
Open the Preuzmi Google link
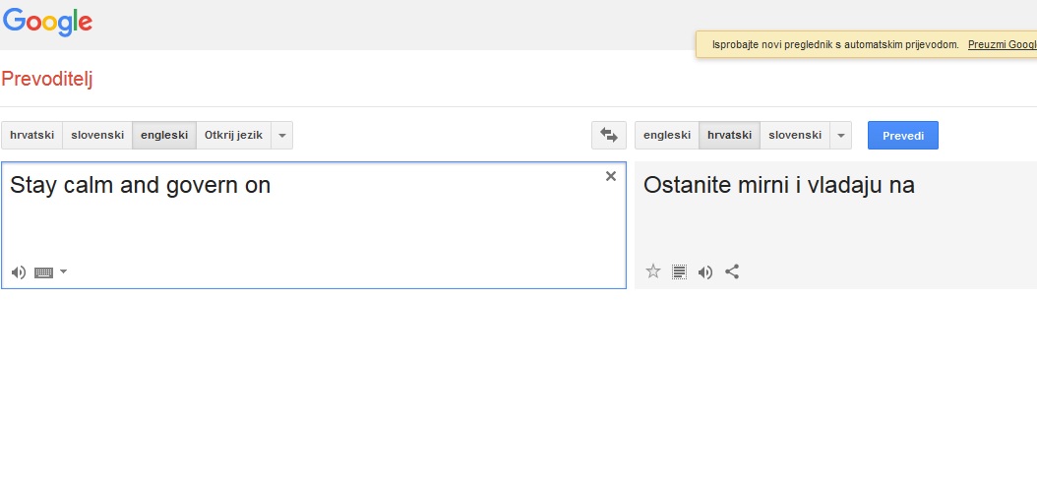(1002, 45)
